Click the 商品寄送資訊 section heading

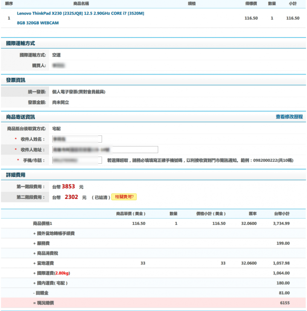20,117
